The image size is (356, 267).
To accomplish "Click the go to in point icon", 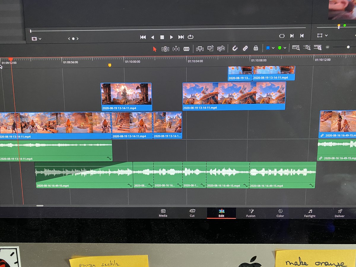I will pyautogui.click(x=302, y=36).
